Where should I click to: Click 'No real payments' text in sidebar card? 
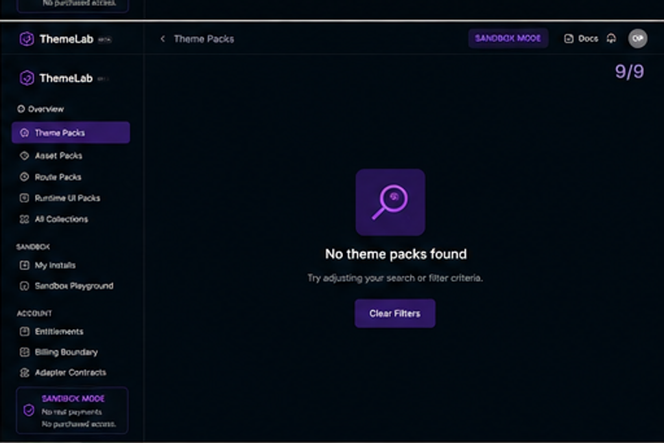[71, 412]
